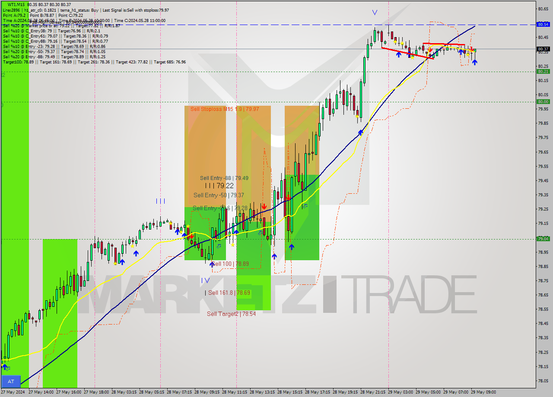Click the 78.75 price axis tick
Screen dimensions: 553x397
point(543,280)
